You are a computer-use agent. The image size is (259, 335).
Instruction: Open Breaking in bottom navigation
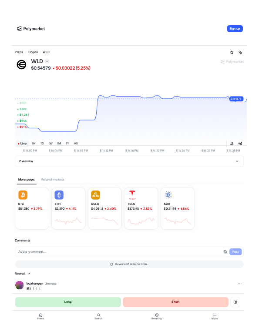coord(157,316)
